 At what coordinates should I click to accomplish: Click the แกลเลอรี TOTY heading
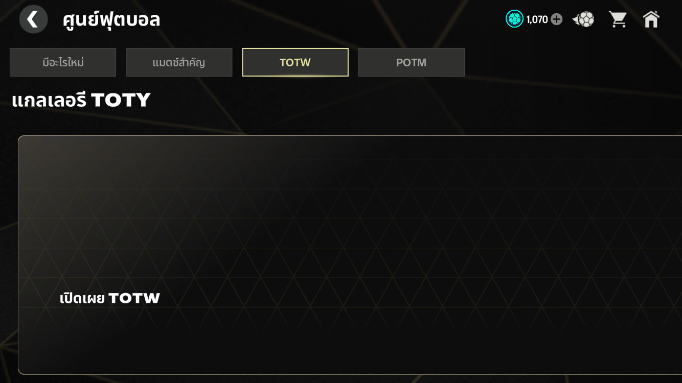tap(81, 100)
